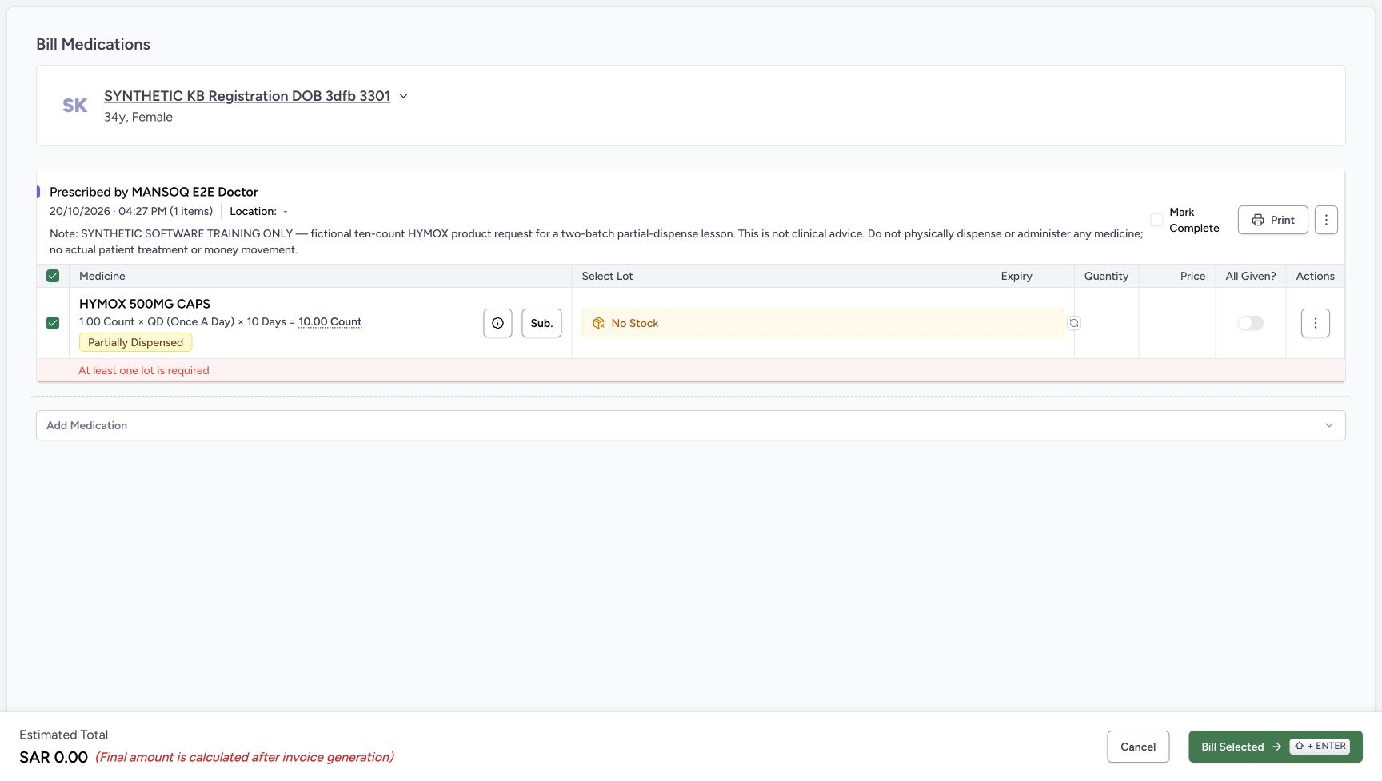Click the HYMOX 500MG CAPS medicine name
The height and width of the screenshot is (781, 1382).
tap(145, 304)
